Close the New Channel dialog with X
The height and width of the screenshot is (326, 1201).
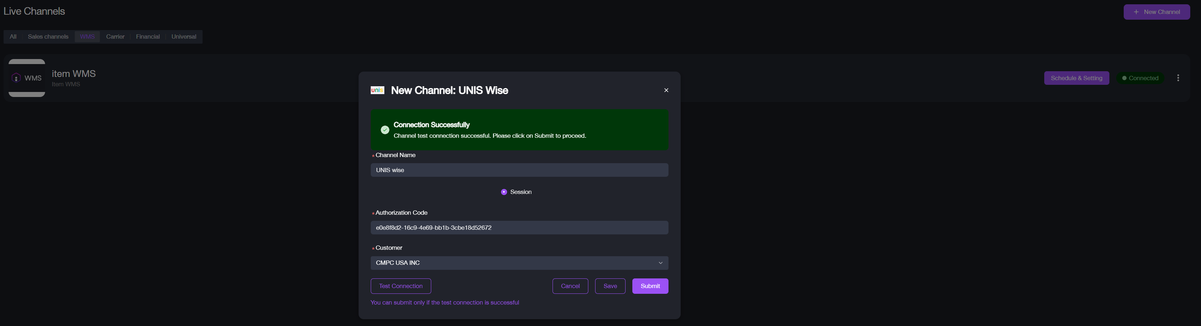pyautogui.click(x=666, y=91)
